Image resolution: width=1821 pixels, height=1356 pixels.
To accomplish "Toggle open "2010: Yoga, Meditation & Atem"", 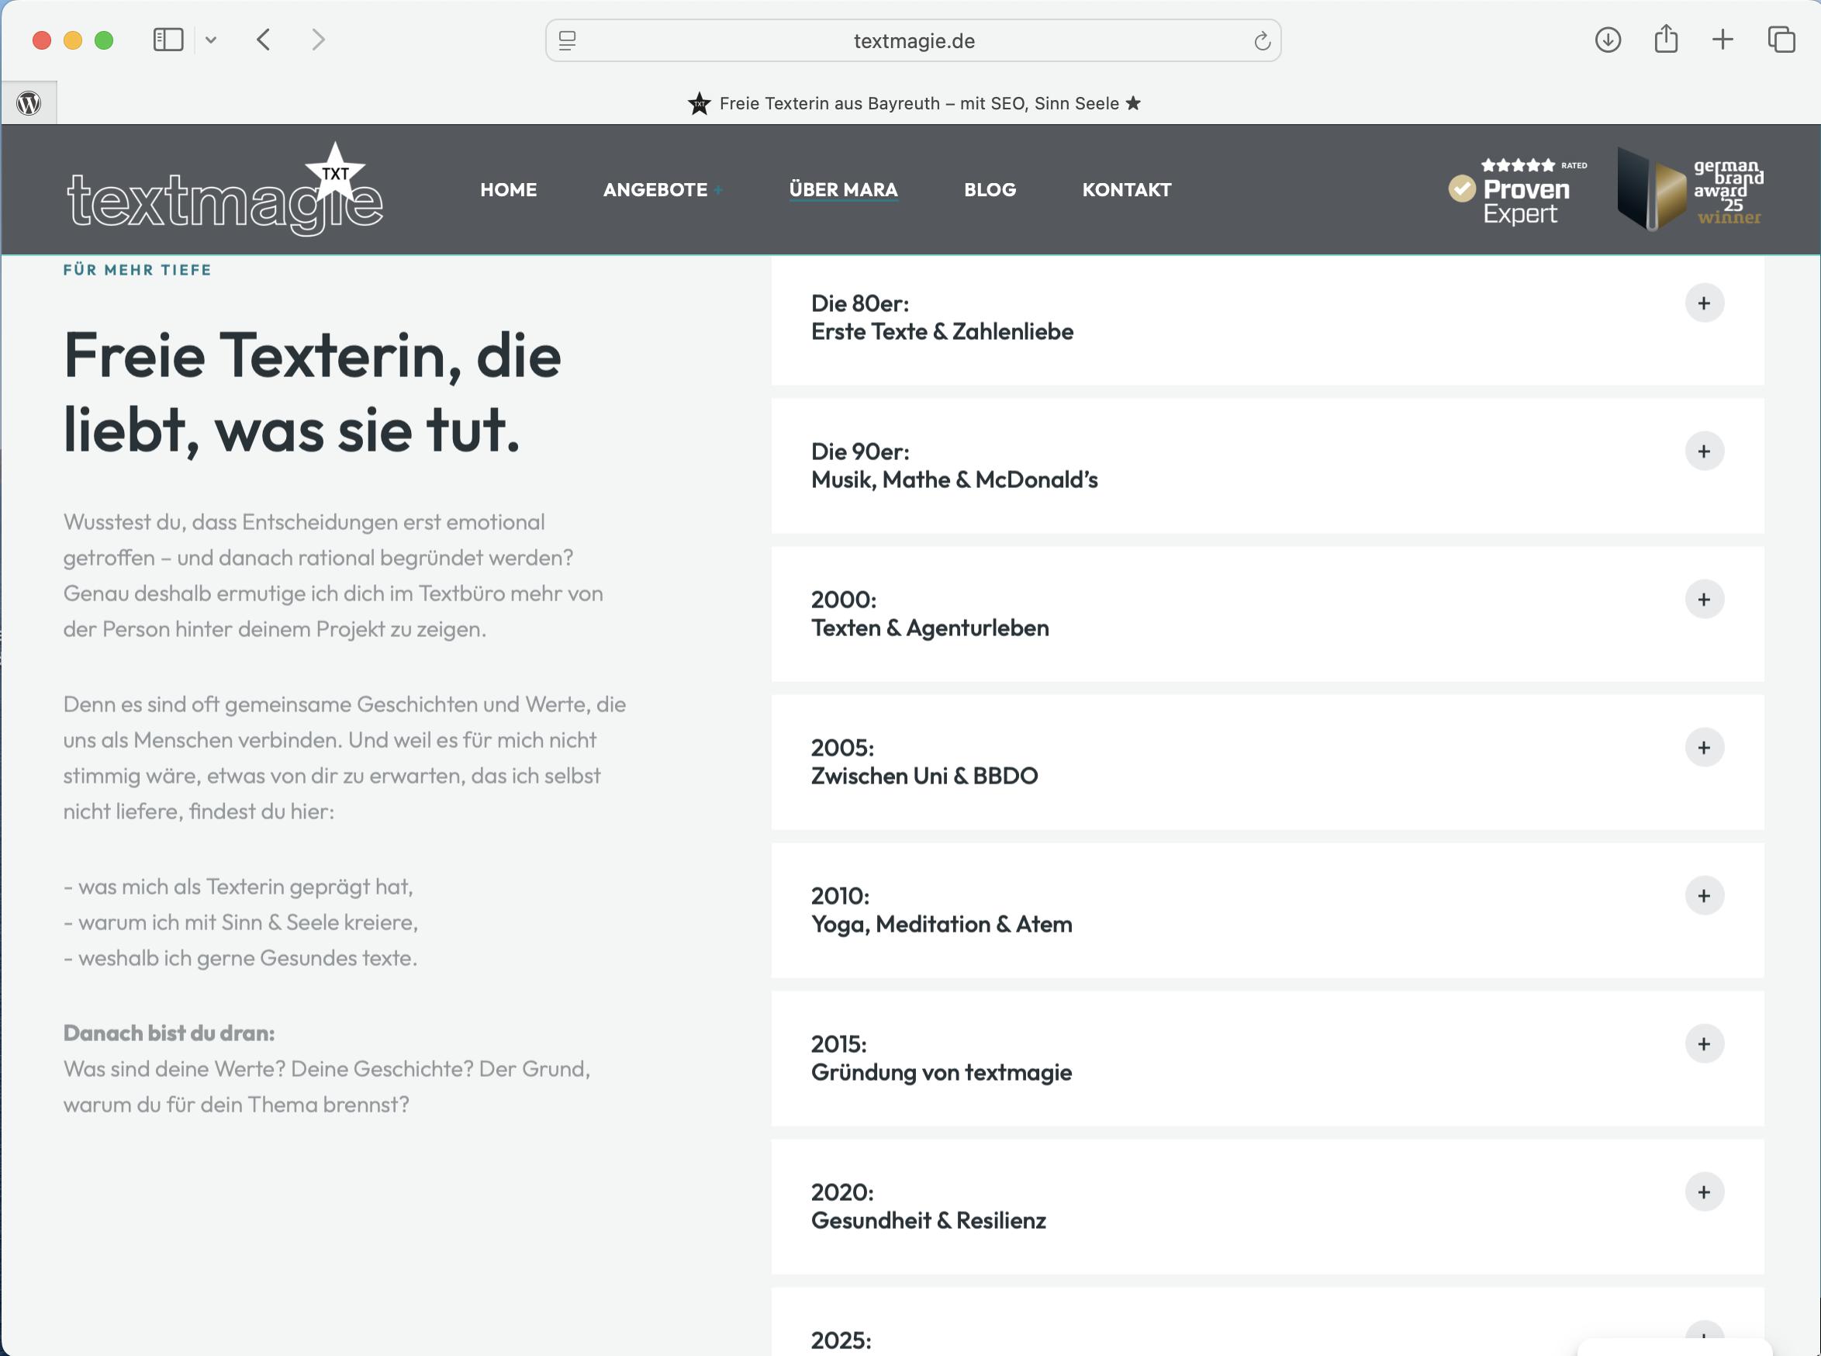I will 1704,896.
